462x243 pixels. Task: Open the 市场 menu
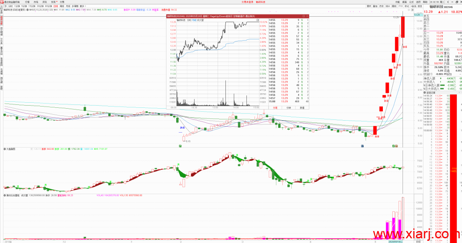pos(36,2)
